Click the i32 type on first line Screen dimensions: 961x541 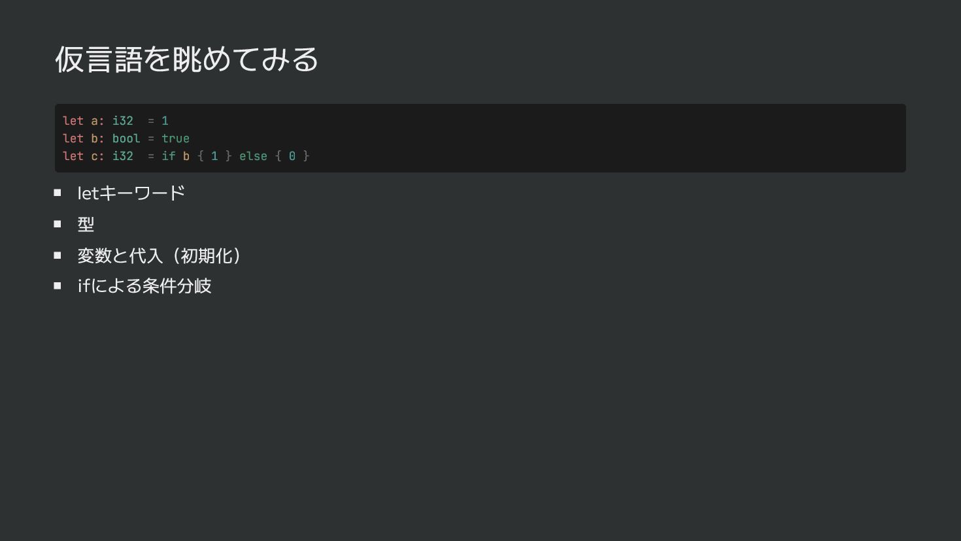pos(122,121)
